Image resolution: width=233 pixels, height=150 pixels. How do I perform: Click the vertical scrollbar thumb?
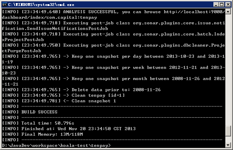(x=228, y=131)
